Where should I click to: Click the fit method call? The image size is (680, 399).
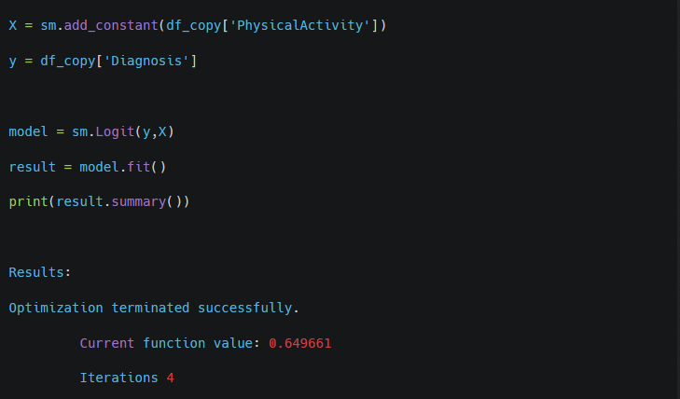pyautogui.click(x=138, y=167)
